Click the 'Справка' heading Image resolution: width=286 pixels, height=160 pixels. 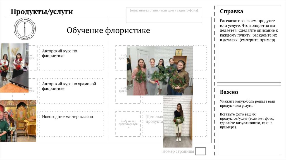(x=232, y=11)
